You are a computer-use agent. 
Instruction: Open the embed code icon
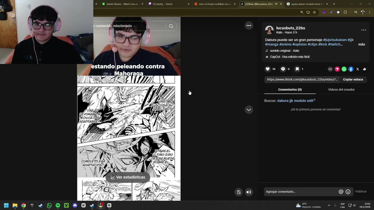pyautogui.click(x=330, y=69)
